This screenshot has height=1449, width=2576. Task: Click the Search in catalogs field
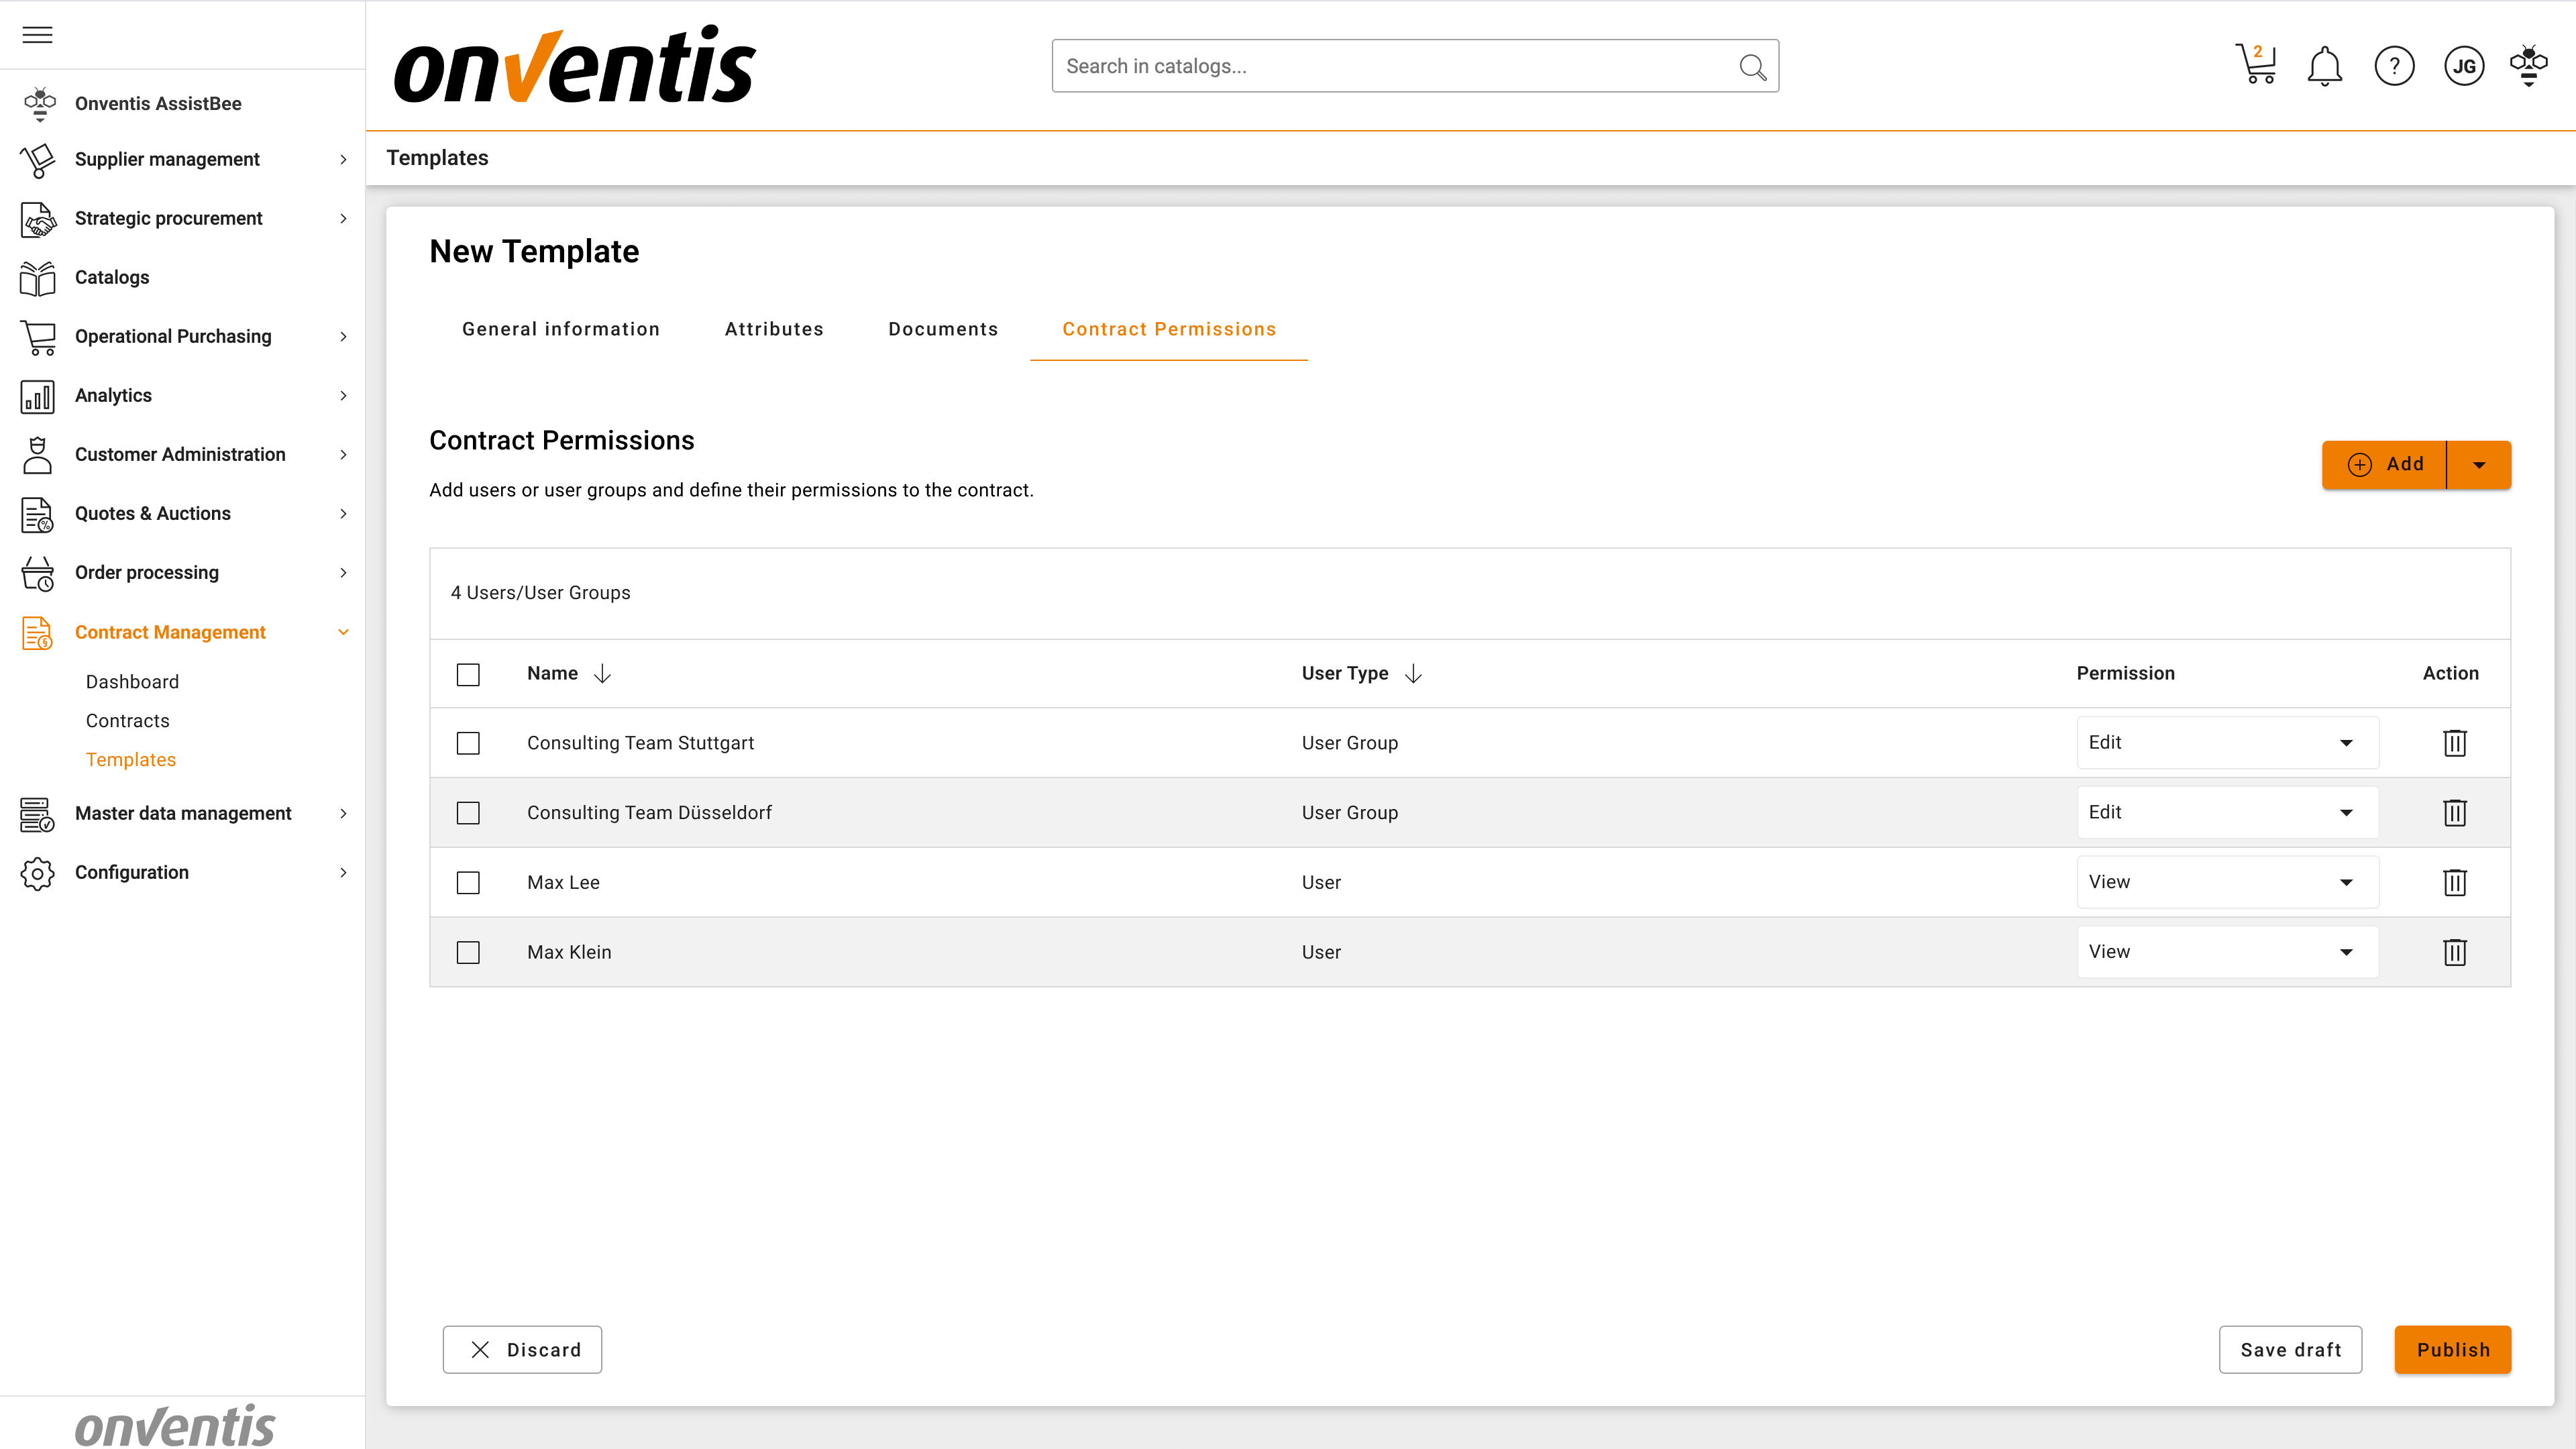pyautogui.click(x=1390, y=66)
